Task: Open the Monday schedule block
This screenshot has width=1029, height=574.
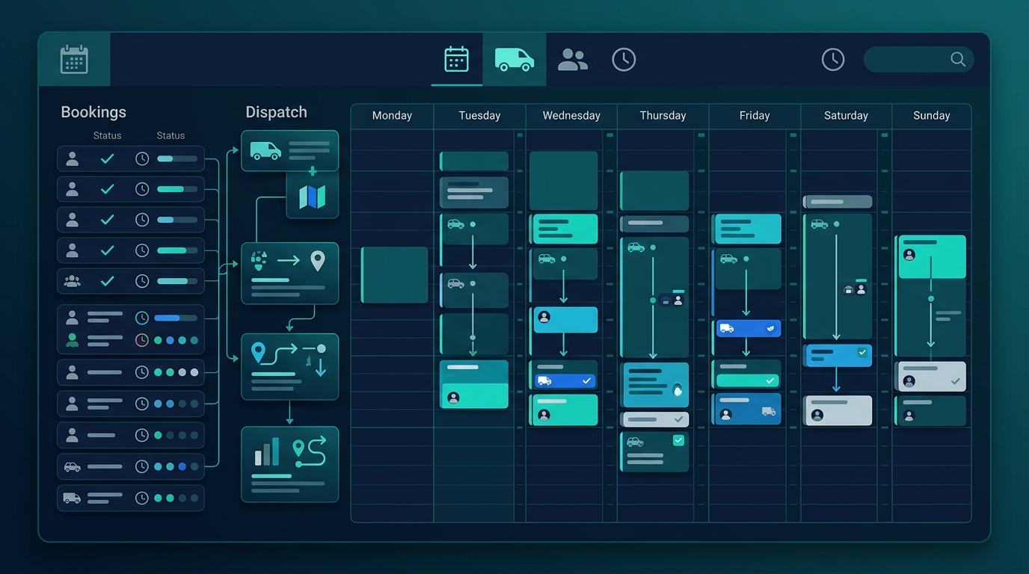Action: (395, 275)
